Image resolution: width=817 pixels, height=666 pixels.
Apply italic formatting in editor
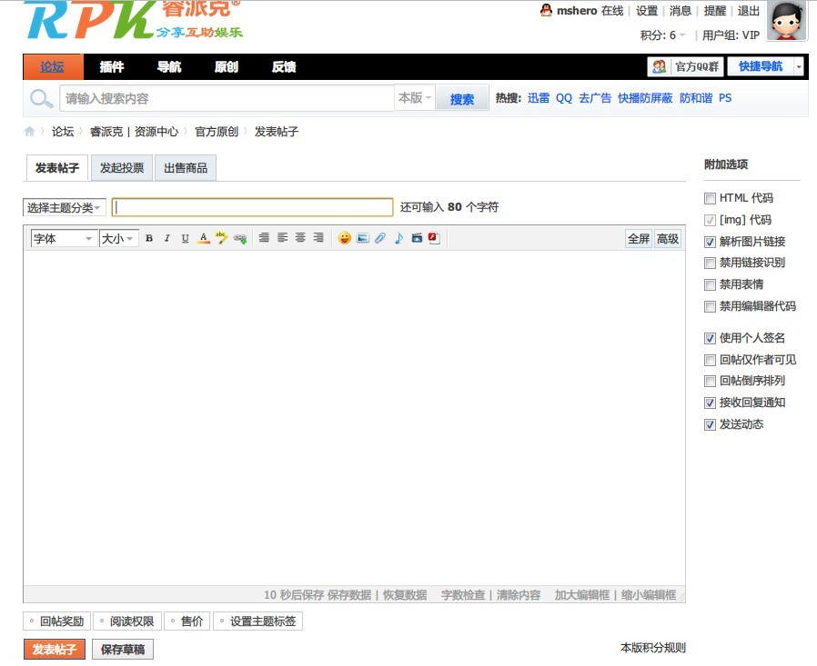point(167,238)
